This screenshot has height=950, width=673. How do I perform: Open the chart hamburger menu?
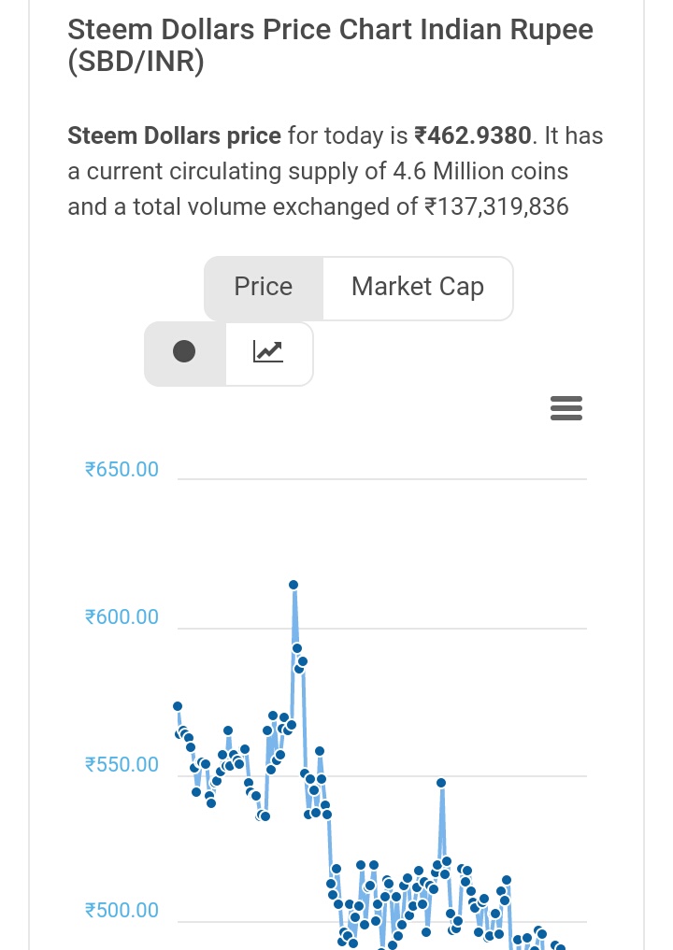coord(566,408)
